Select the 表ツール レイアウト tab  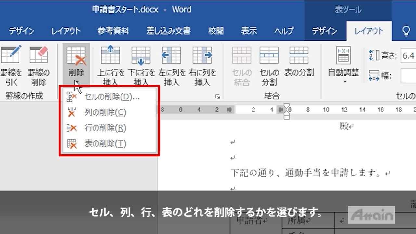pyautogui.click(x=369, y=31)
